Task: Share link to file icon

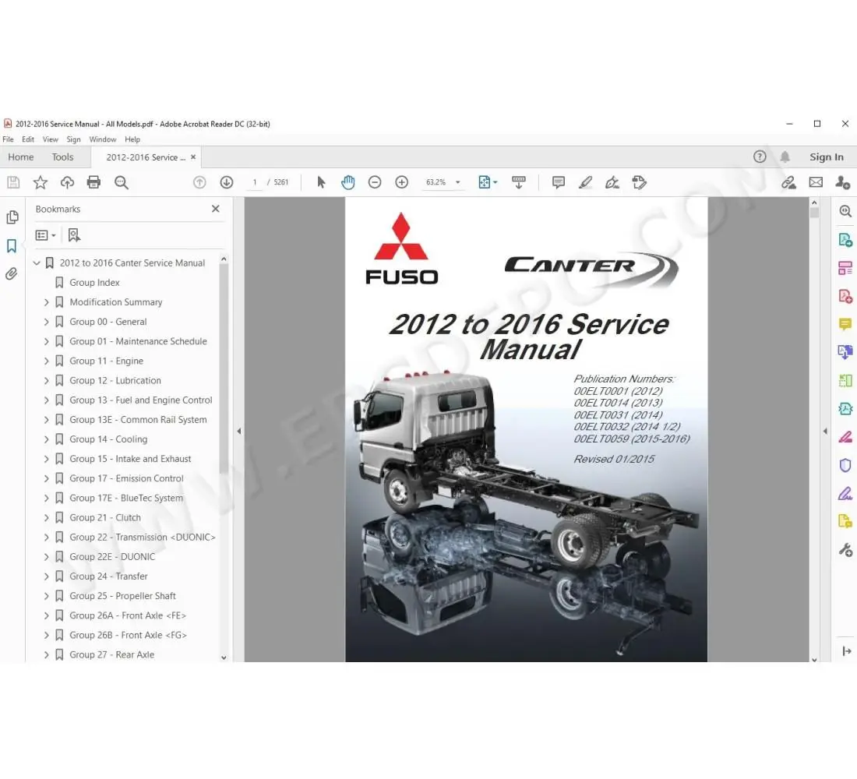Action: (x=788, y=182)
